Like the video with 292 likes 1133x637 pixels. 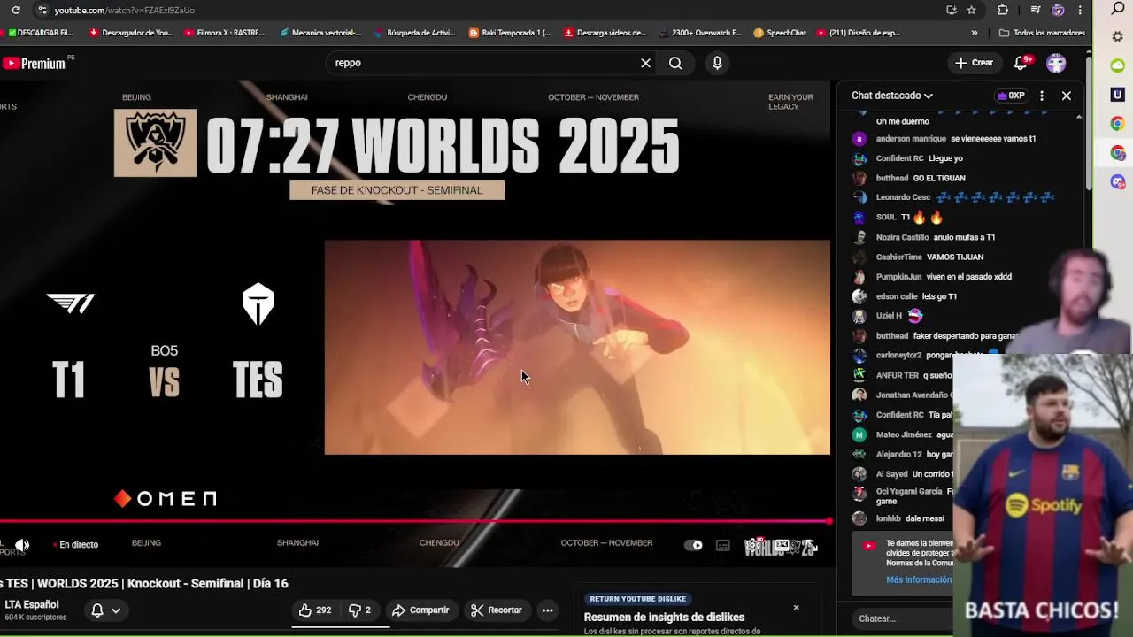coord(314,610)
